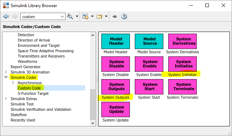The height and width of the screenshot is (136, 232).
Task: Open search options dropdown arrow
Action: tap(77, 16)
